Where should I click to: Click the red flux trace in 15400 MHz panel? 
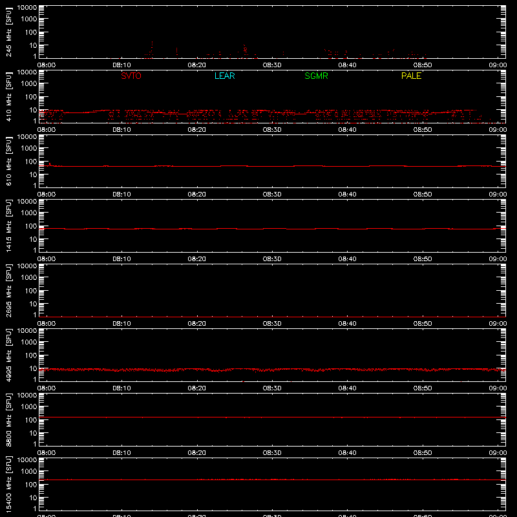click(272, 480)
